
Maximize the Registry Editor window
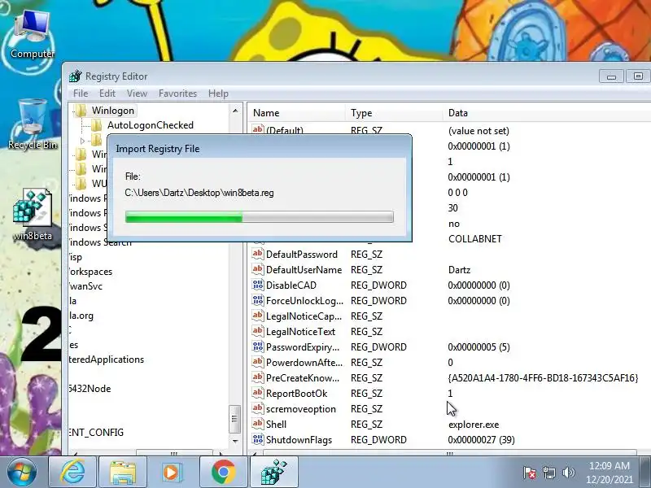pyautogui.click(x=638, y=76)
